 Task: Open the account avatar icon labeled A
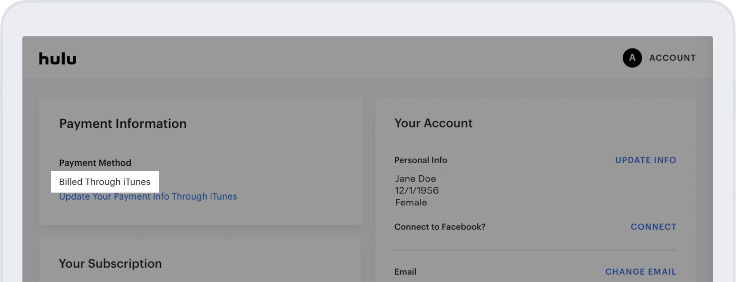point(632,58)
